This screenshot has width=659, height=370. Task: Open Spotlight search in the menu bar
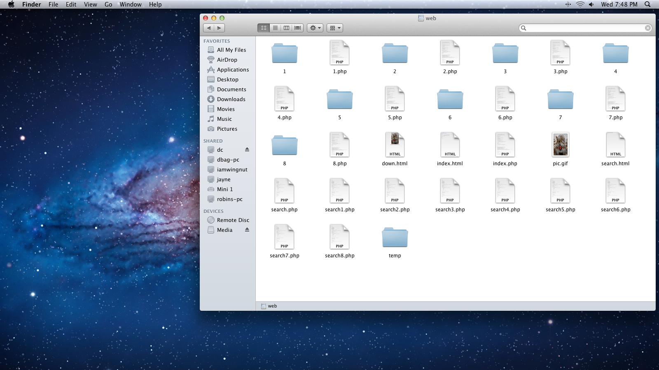pos(647,5)
